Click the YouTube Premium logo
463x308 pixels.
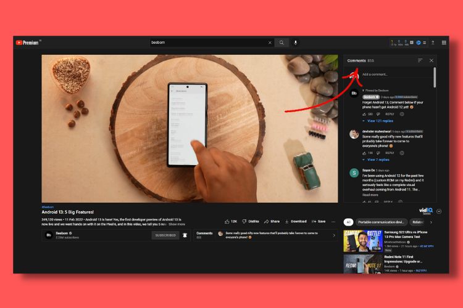[27, 43]
